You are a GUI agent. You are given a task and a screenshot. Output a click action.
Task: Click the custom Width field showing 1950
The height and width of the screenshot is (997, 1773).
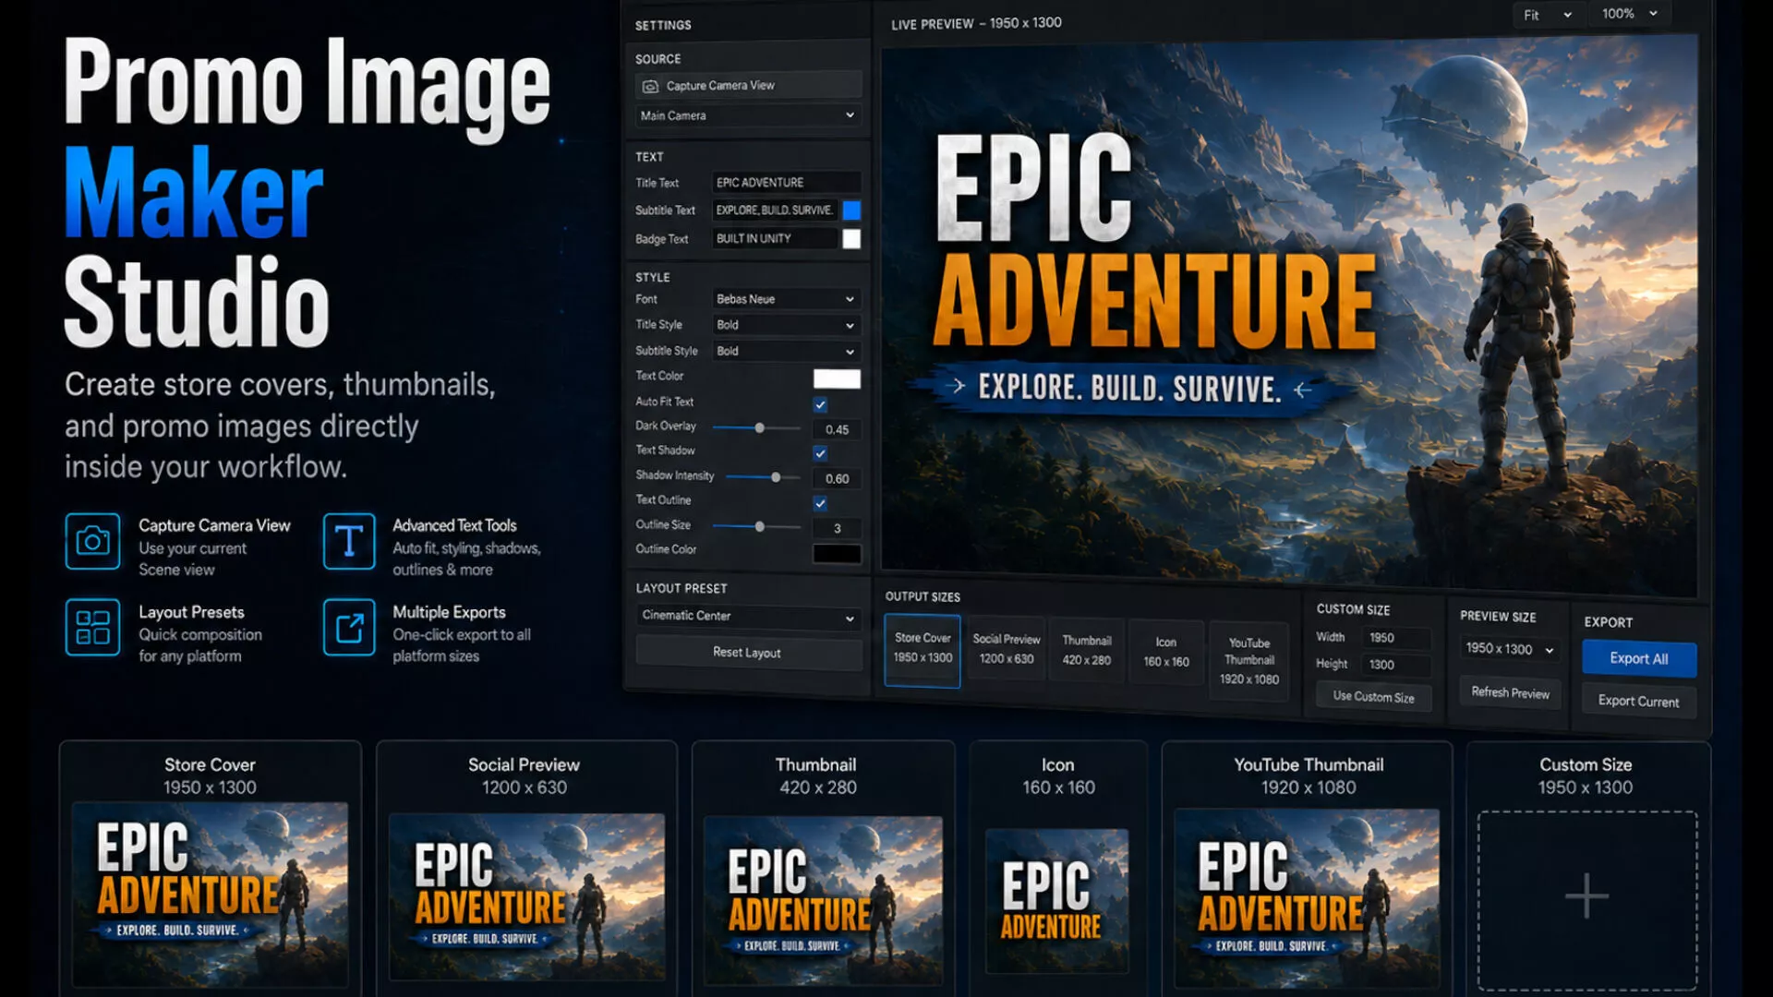pyautogui.click(x=1398, y=638)
